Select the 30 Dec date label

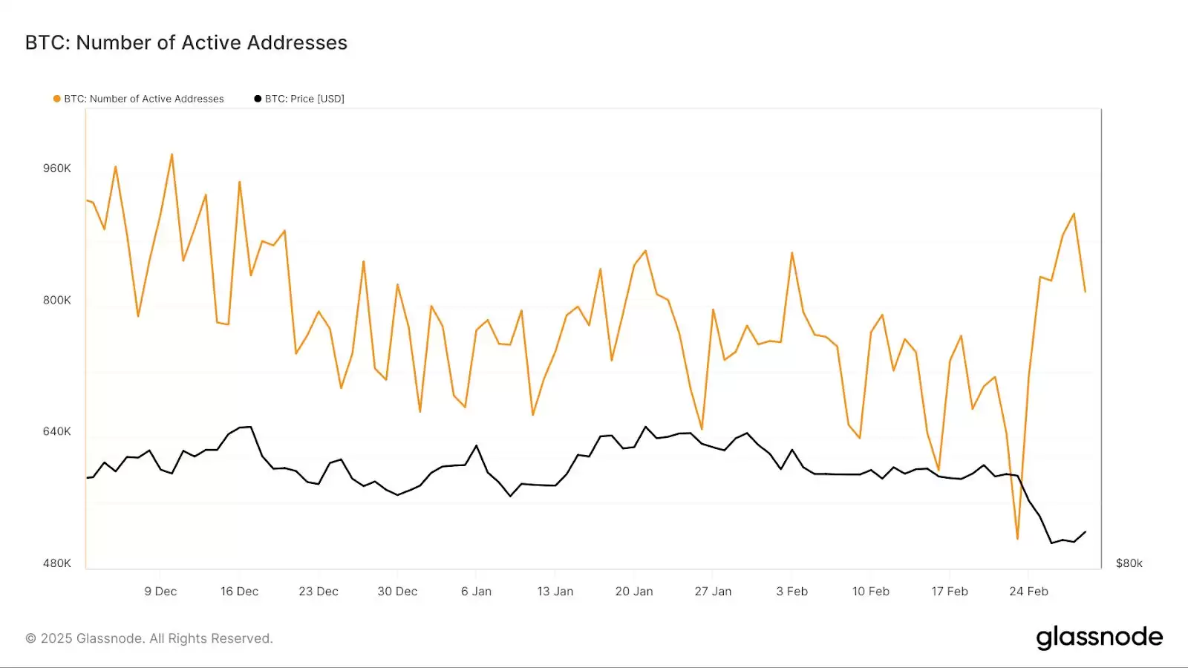pos(397,592)
